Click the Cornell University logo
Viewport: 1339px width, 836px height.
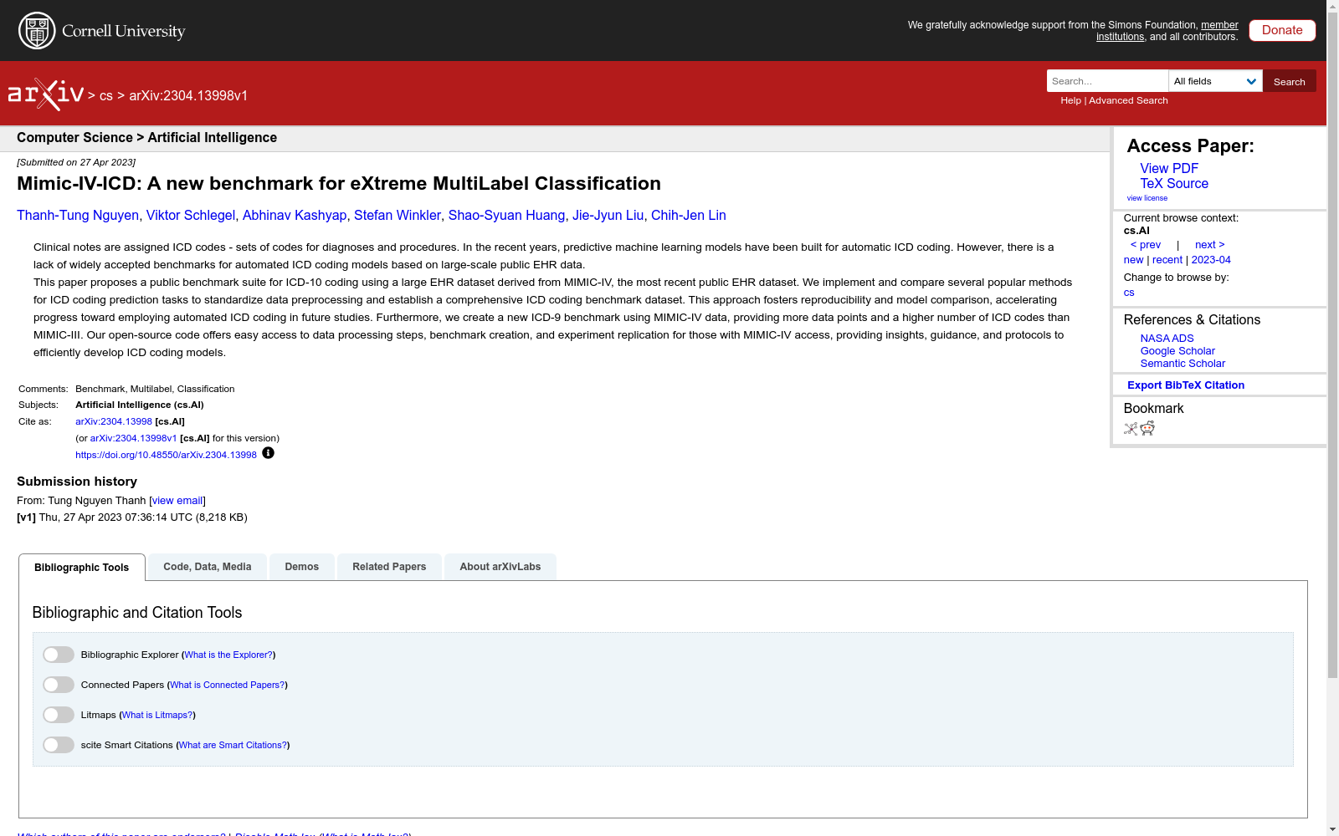coord(102,31)
